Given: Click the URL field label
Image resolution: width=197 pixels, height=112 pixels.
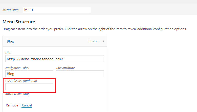Looking at the screenshot, I should pyautogui.click(x=8, y=53).
